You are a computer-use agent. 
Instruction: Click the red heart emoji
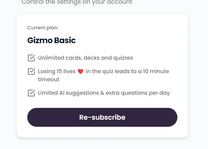(81, 71)
